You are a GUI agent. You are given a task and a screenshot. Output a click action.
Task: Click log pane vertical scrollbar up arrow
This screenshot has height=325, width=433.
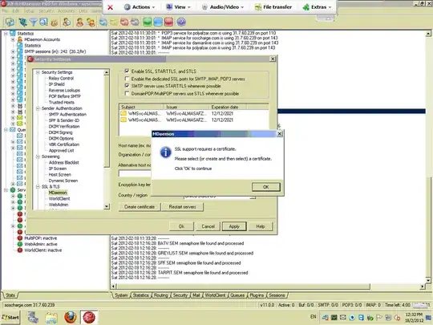coord(428,34)
